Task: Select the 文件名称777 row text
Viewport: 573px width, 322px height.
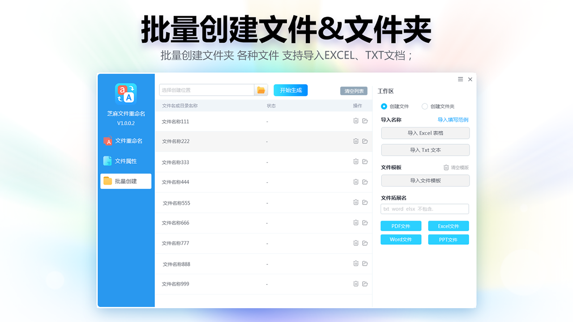Action: (175, 243)
